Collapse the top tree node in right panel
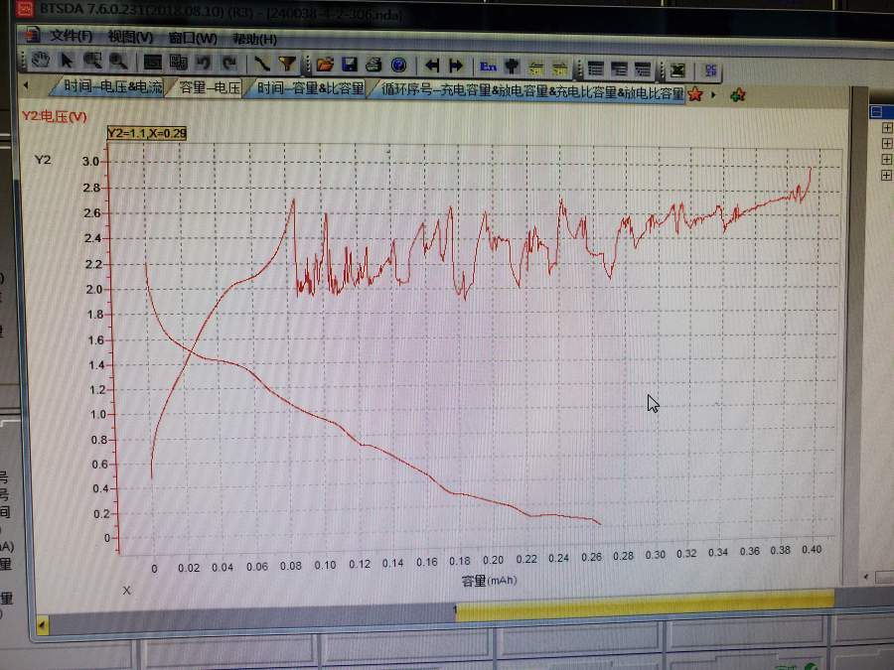 (876, 112)
